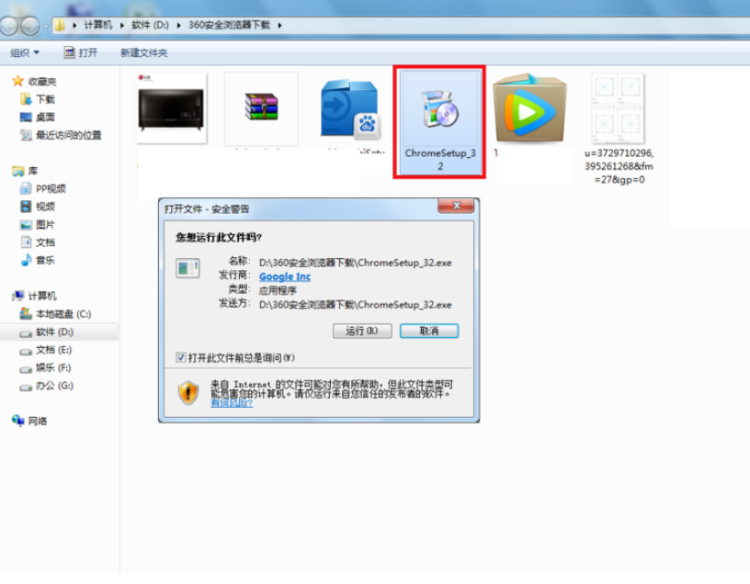750x584 pixels.
Task: Click 新建文件夹 in the toolbar
Action: coord(143,52)
